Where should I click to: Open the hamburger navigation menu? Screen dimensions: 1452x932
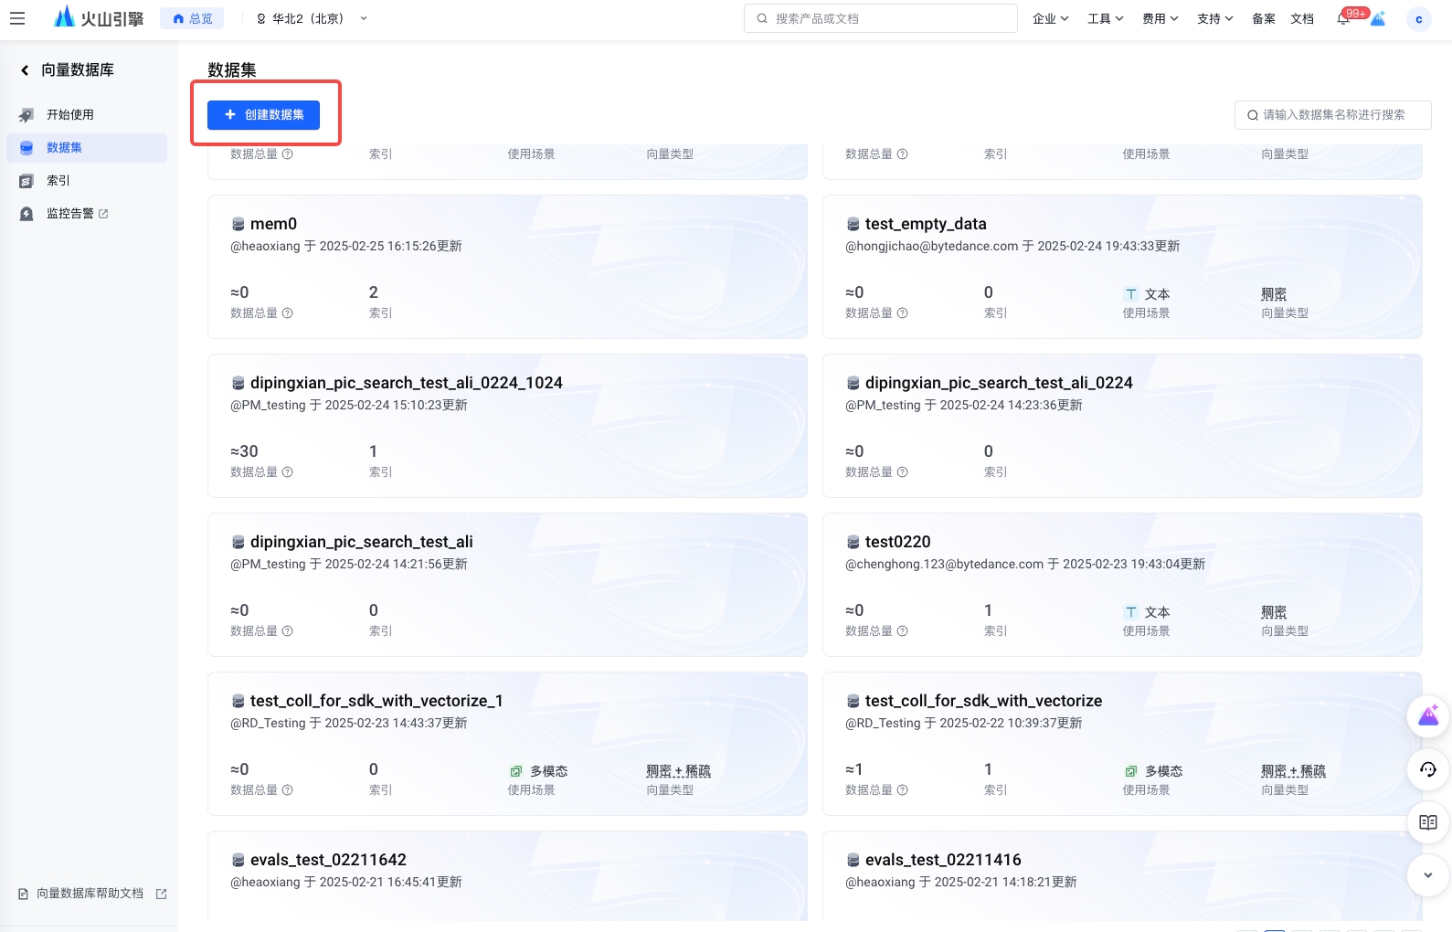coord(17,18)
